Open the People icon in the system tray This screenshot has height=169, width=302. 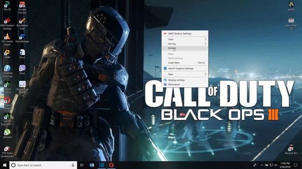click(255, 165)
